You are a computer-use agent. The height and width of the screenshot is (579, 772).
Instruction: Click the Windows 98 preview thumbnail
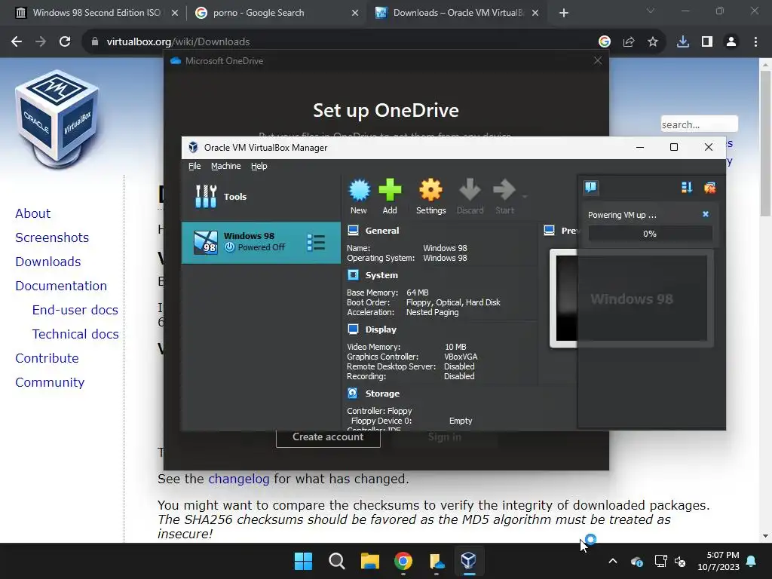click(632, 299)
